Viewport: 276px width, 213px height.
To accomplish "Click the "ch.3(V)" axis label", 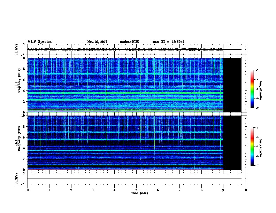I will [x=16, y=179].
